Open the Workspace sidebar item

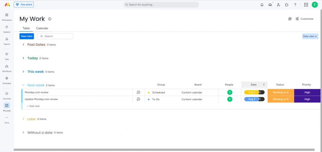click(7, 17)
